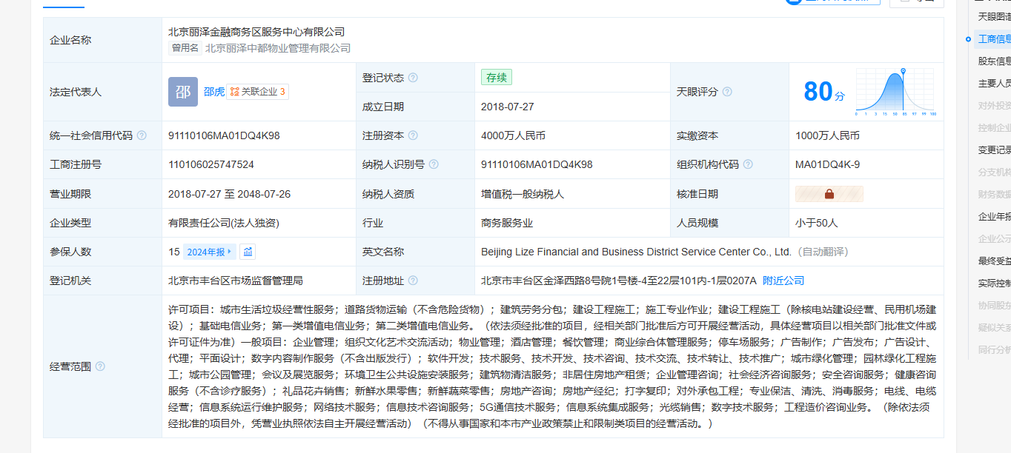Open the 关联企业 related companies tag

click(x=257, y=92)
